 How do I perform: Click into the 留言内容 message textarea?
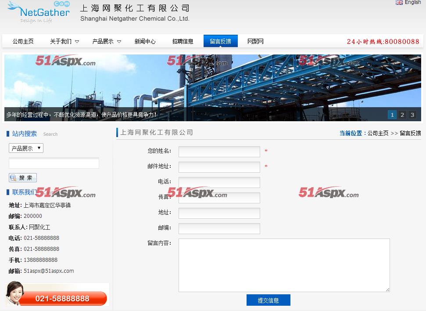pos(284,265)
